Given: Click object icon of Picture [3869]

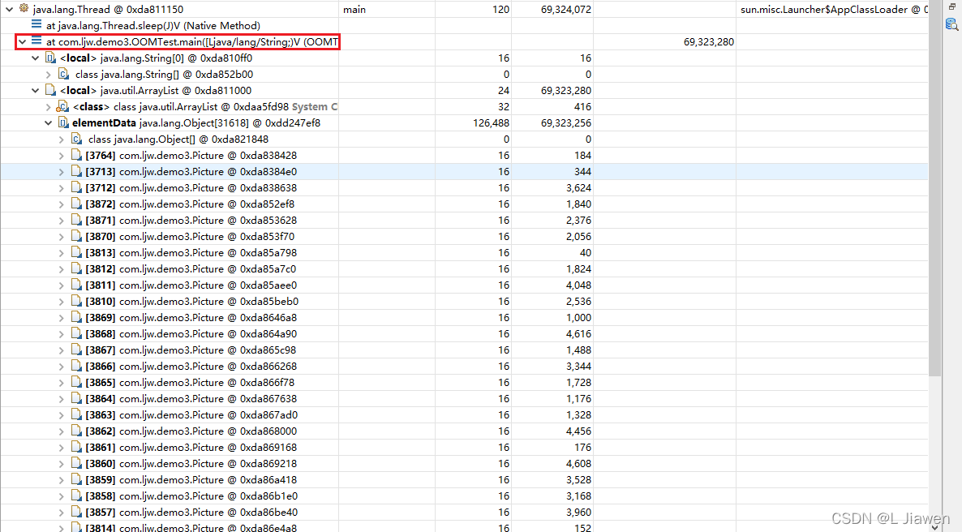Looking at the screenshot, I should 76,317.
